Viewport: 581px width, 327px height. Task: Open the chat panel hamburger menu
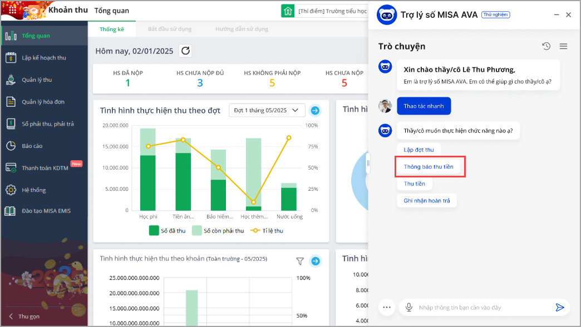coord(563,46)
